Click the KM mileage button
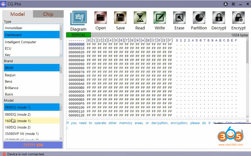Screen dimensions: 251x156 [33, 145]
